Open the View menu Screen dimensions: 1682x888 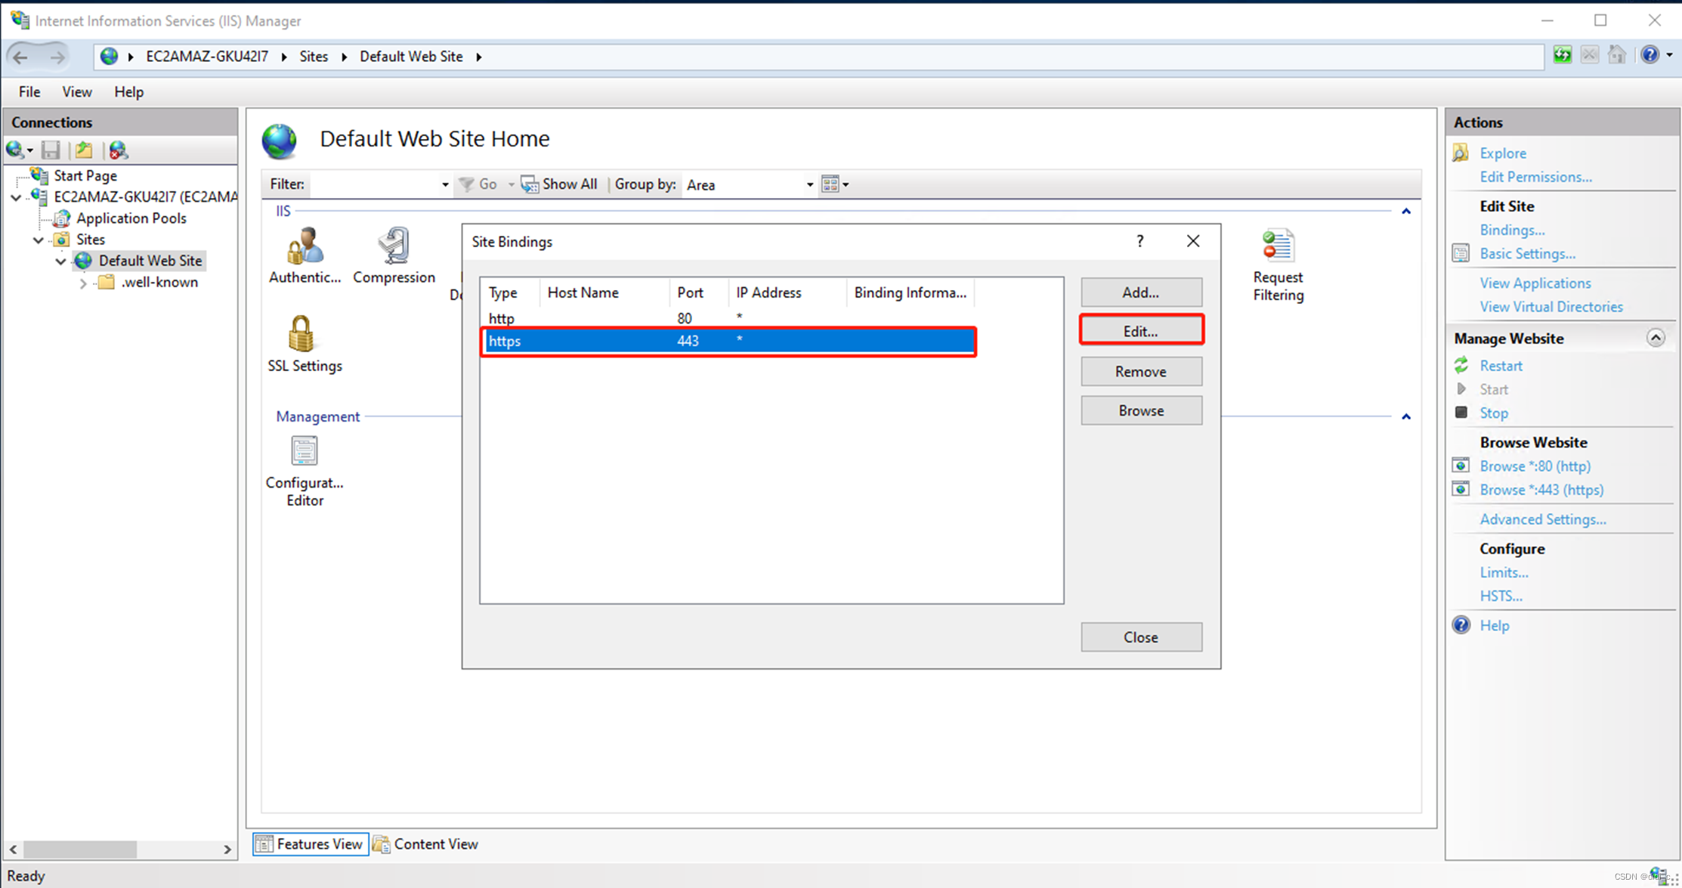76,91
